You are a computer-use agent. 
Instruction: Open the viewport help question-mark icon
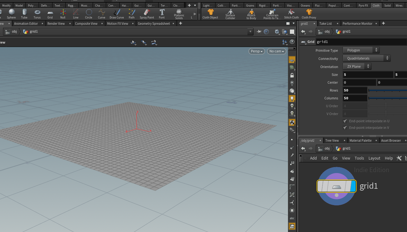click(x=292, y=42)
